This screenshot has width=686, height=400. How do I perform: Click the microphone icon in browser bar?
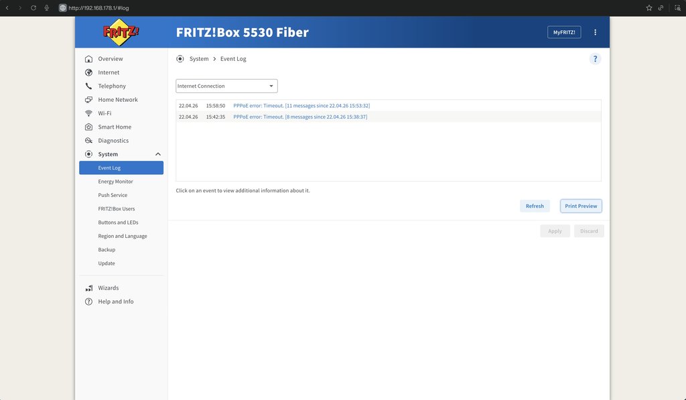(x=47, y=8)
